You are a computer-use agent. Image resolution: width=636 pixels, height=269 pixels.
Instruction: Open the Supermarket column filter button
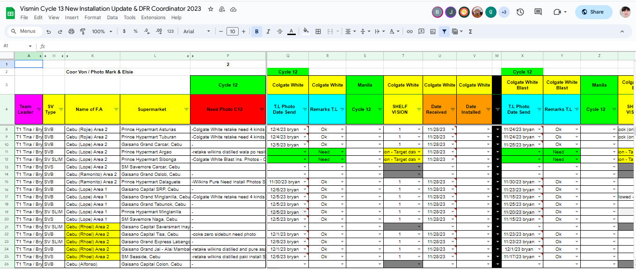187,109
